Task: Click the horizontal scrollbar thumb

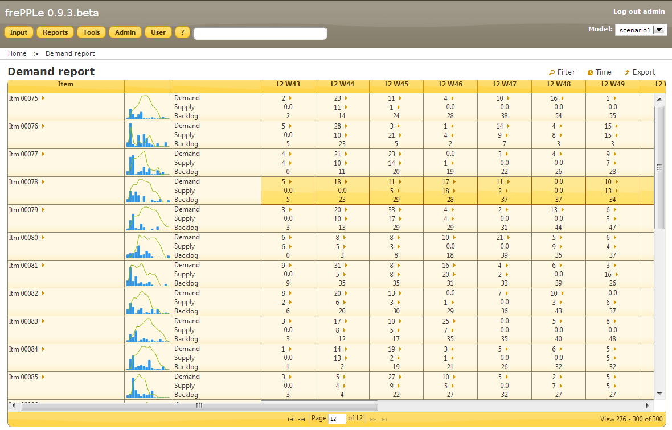Action: point(199,406)
